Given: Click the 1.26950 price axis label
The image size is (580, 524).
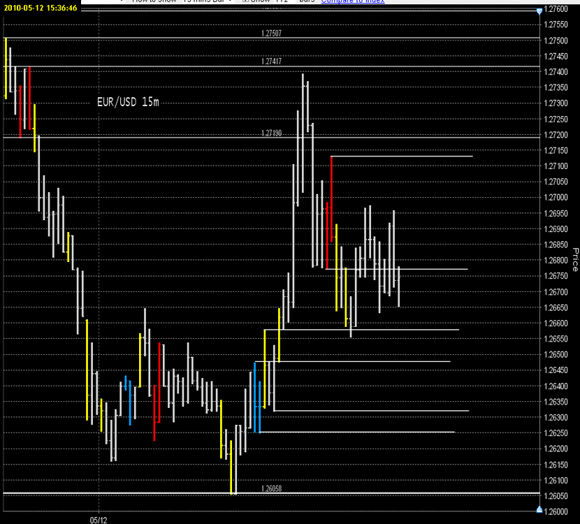Looking at the screenshot, I should 556,213.
